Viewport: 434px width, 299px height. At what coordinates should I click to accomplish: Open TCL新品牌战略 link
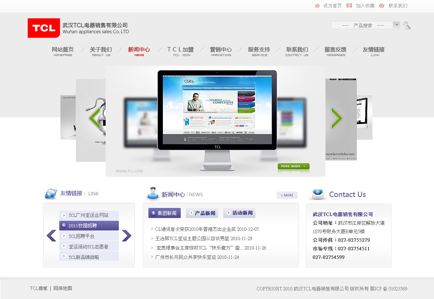pos(89,257)
